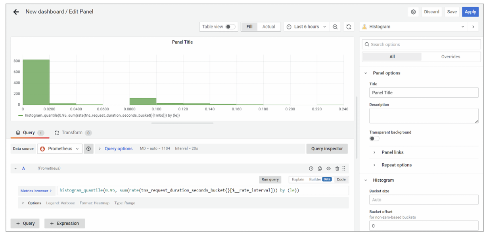The width and height of the screenshot is (487, 235).
Task: Delete query A with the trash icon
Action: [337, 169]
